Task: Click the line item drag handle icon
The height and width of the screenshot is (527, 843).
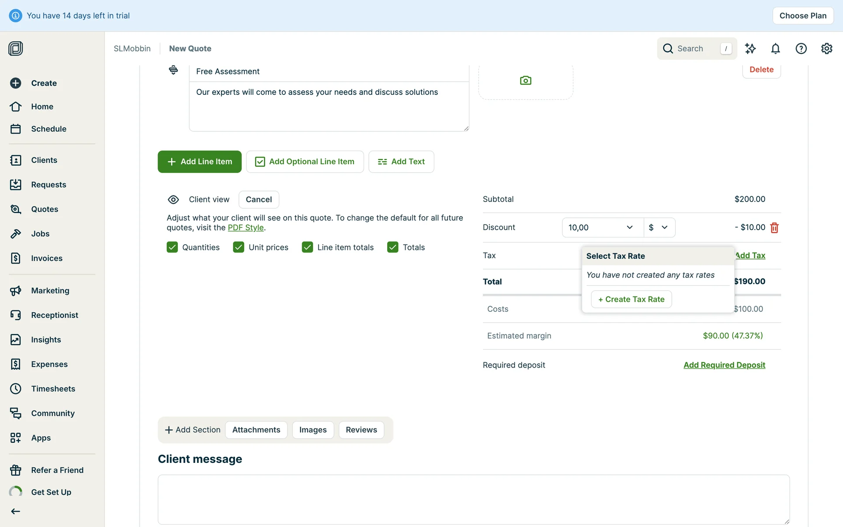Action: [x=173, y=70]
